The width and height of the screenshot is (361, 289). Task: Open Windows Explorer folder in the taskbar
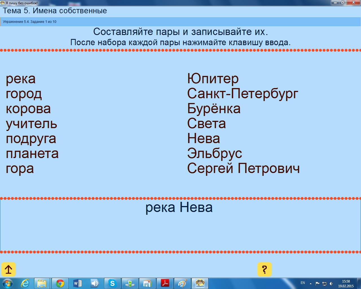(42, 283)
